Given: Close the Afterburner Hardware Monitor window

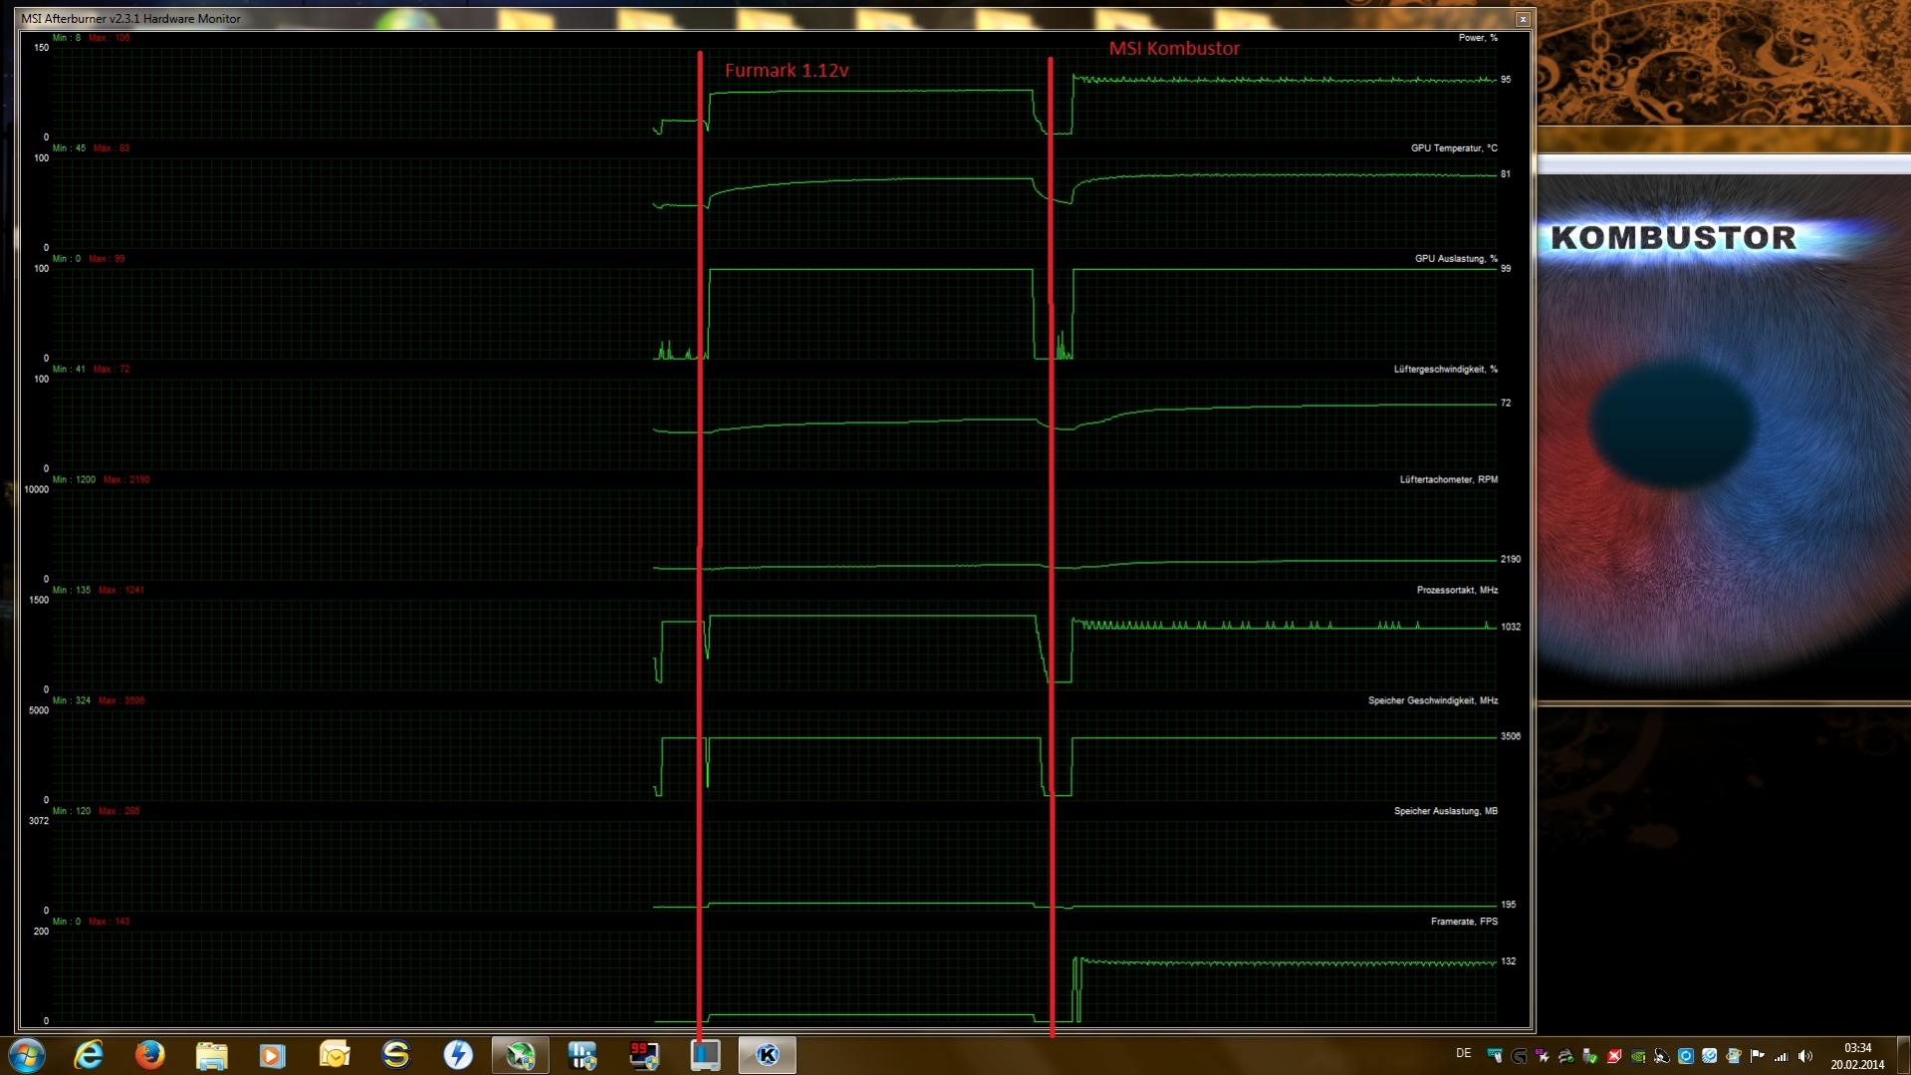Looking at the screenshot, I should click(1523, 19).
